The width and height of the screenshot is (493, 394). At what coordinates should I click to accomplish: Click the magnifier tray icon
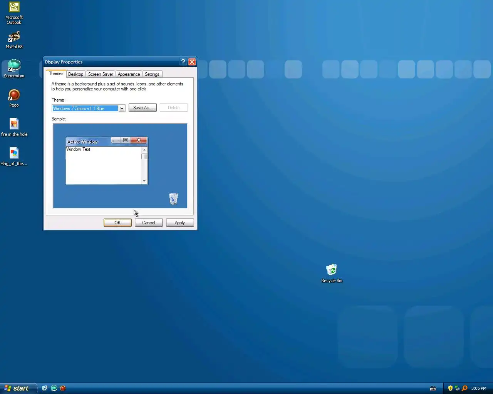[x=464, y=388]
